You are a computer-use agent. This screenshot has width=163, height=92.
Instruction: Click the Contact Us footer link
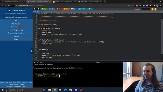click(25, 82)
